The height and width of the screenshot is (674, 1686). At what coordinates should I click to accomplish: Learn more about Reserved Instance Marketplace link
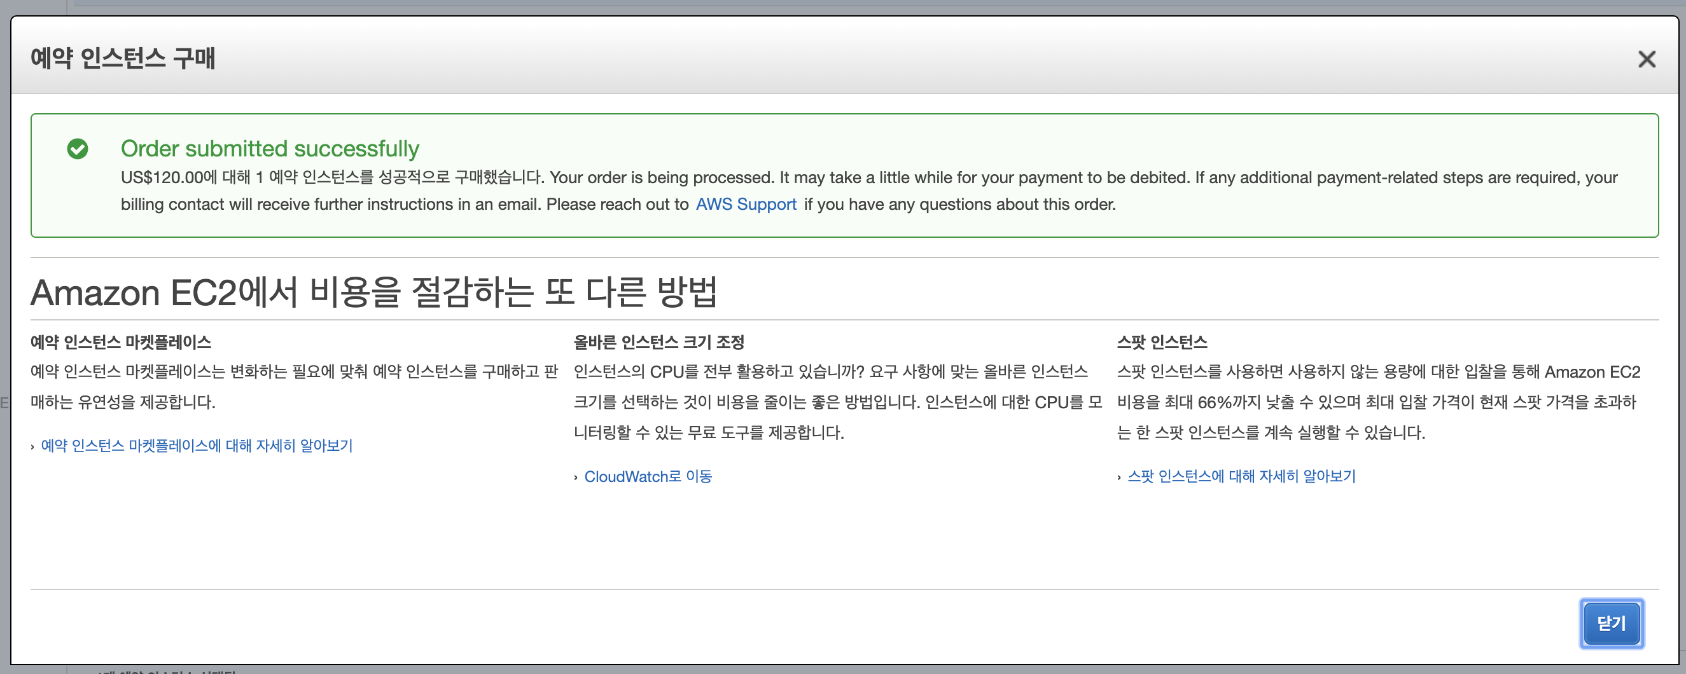click(197, 446)
